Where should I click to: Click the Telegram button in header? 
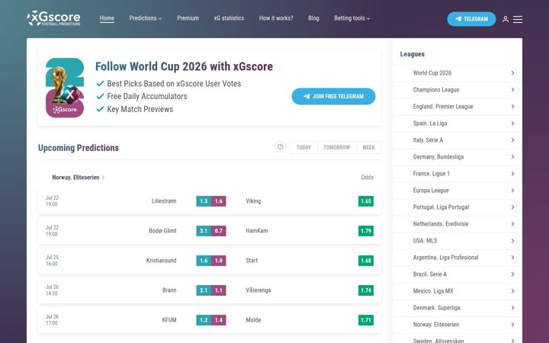pos(471,19)
